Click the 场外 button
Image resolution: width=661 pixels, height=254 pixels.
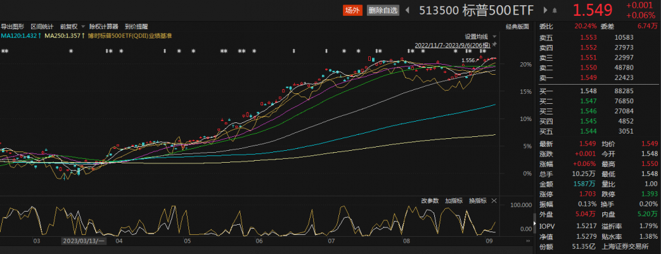pyautogui.click(x=352, y=11)
